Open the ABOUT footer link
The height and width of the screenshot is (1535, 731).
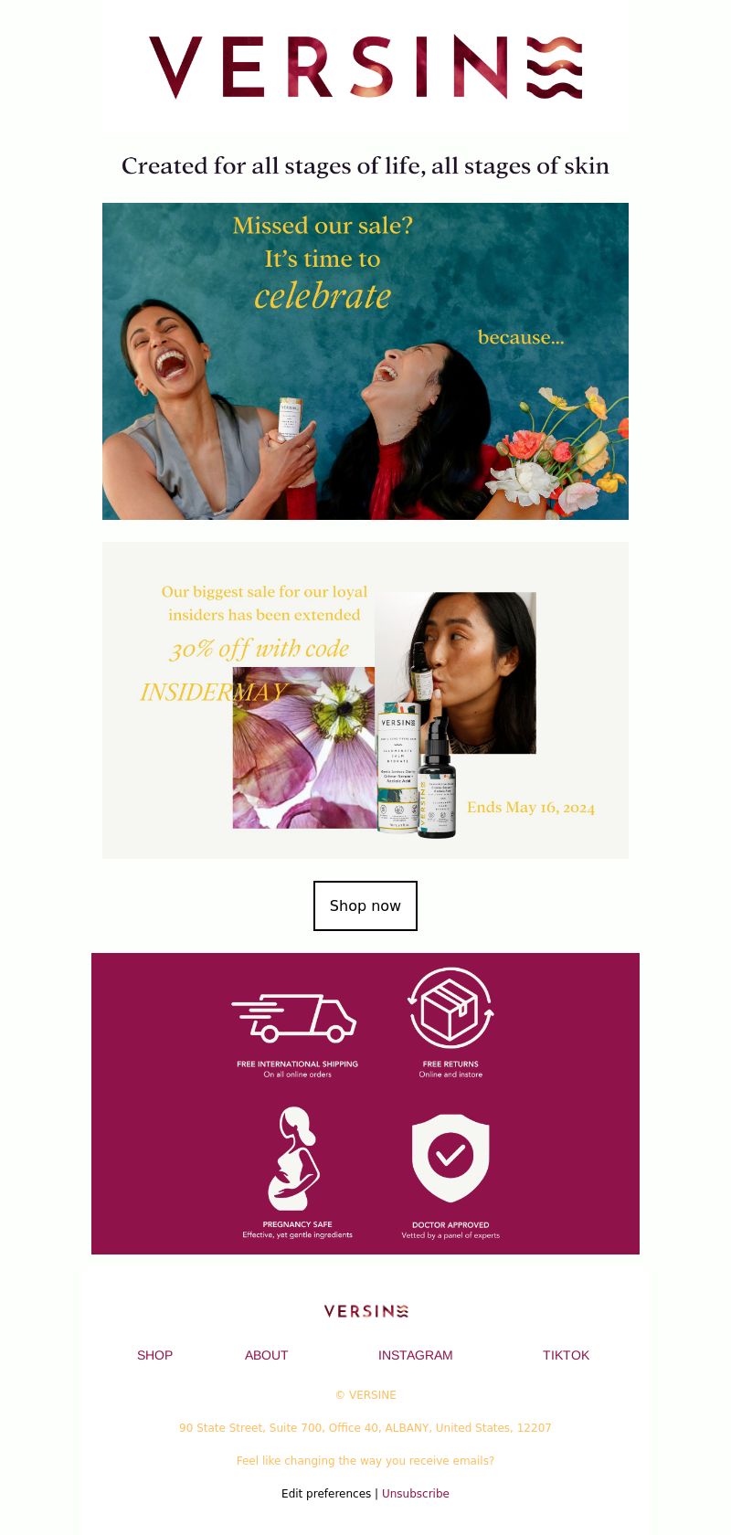pos(266,1355)
